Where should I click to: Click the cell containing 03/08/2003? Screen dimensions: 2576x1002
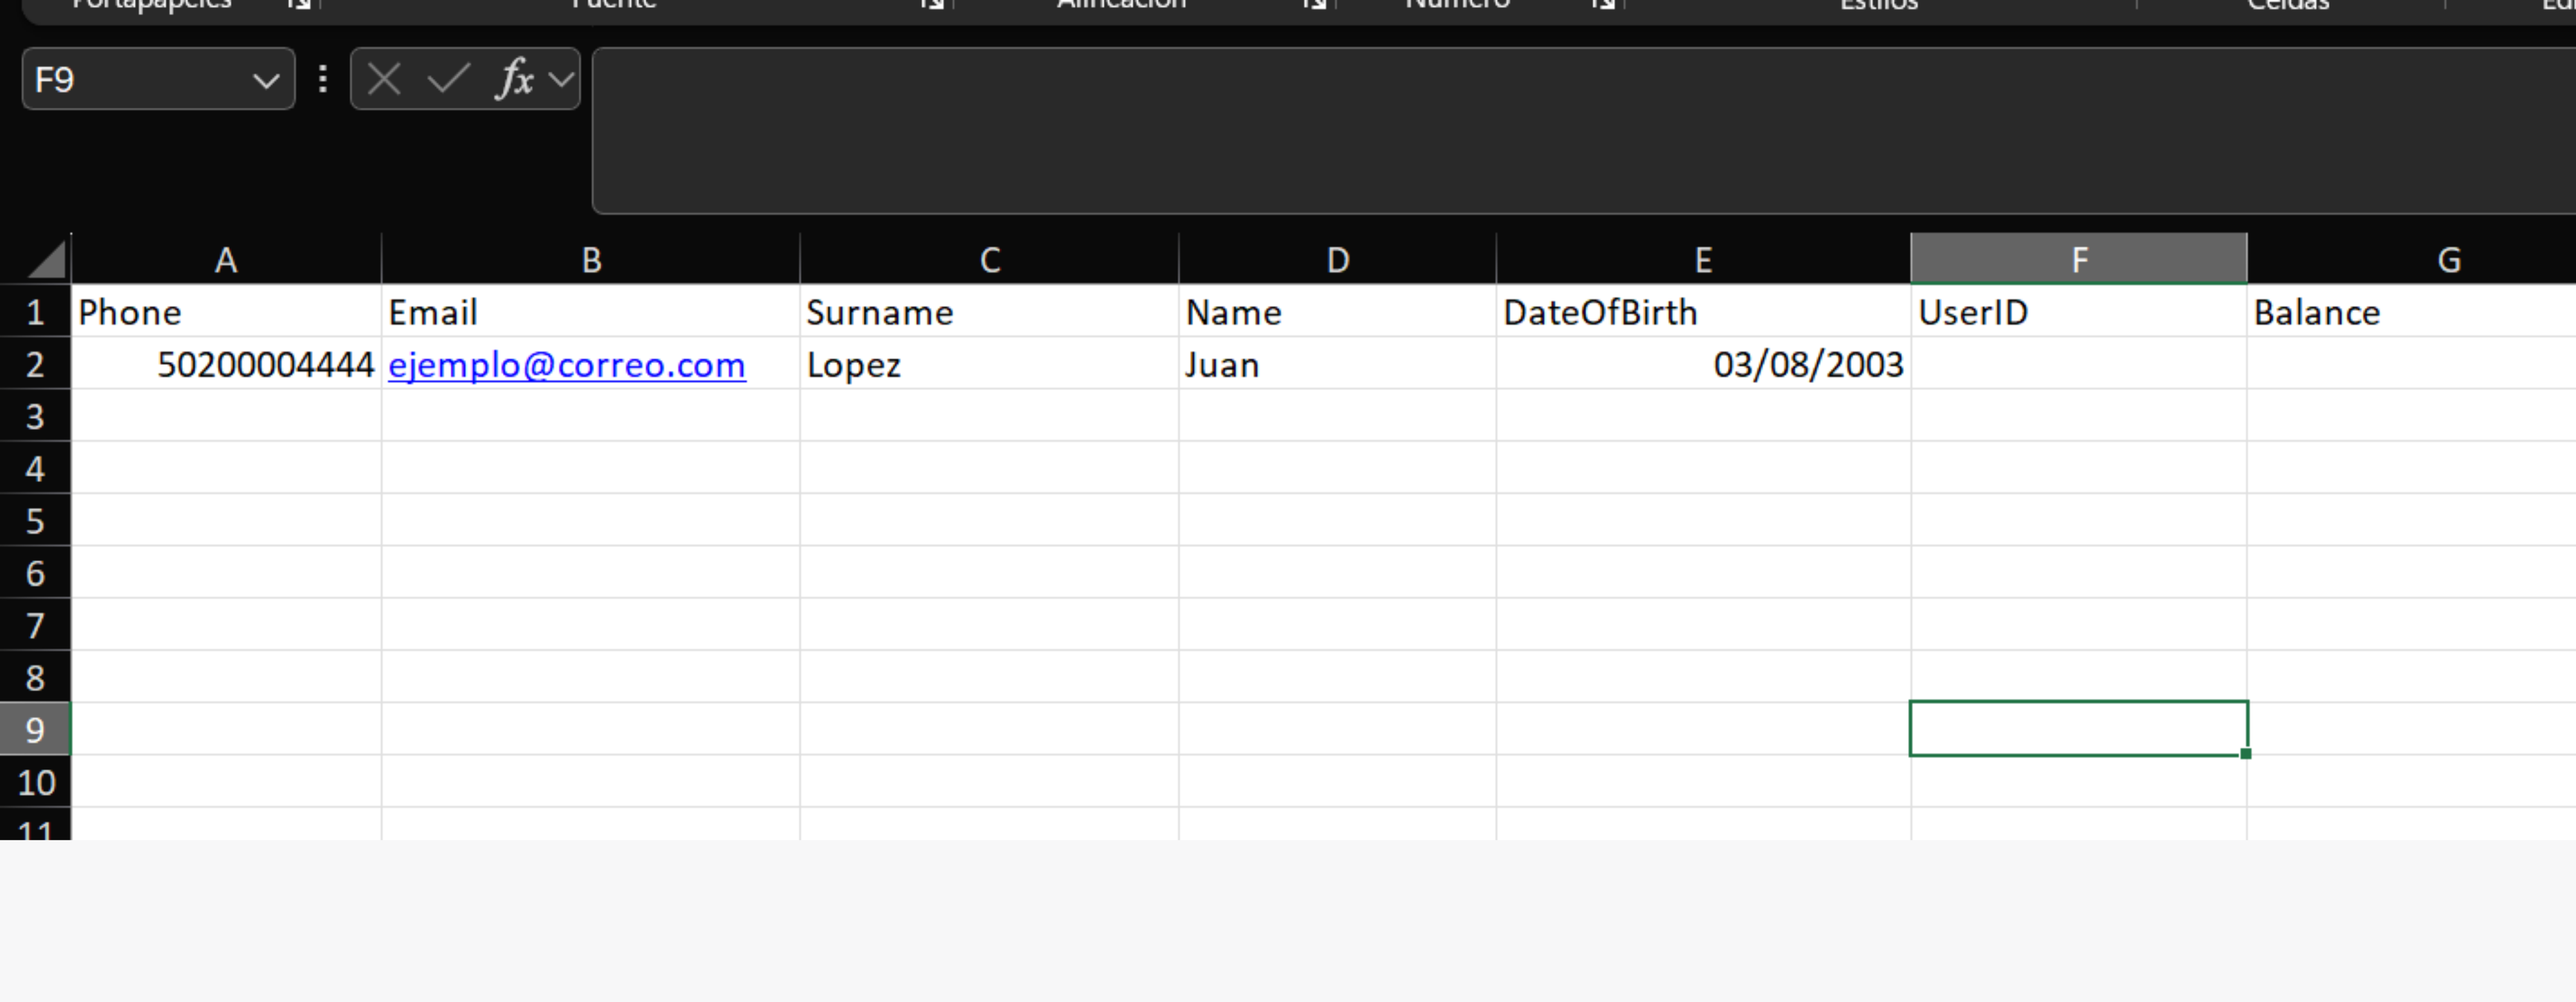[1703, 364]
